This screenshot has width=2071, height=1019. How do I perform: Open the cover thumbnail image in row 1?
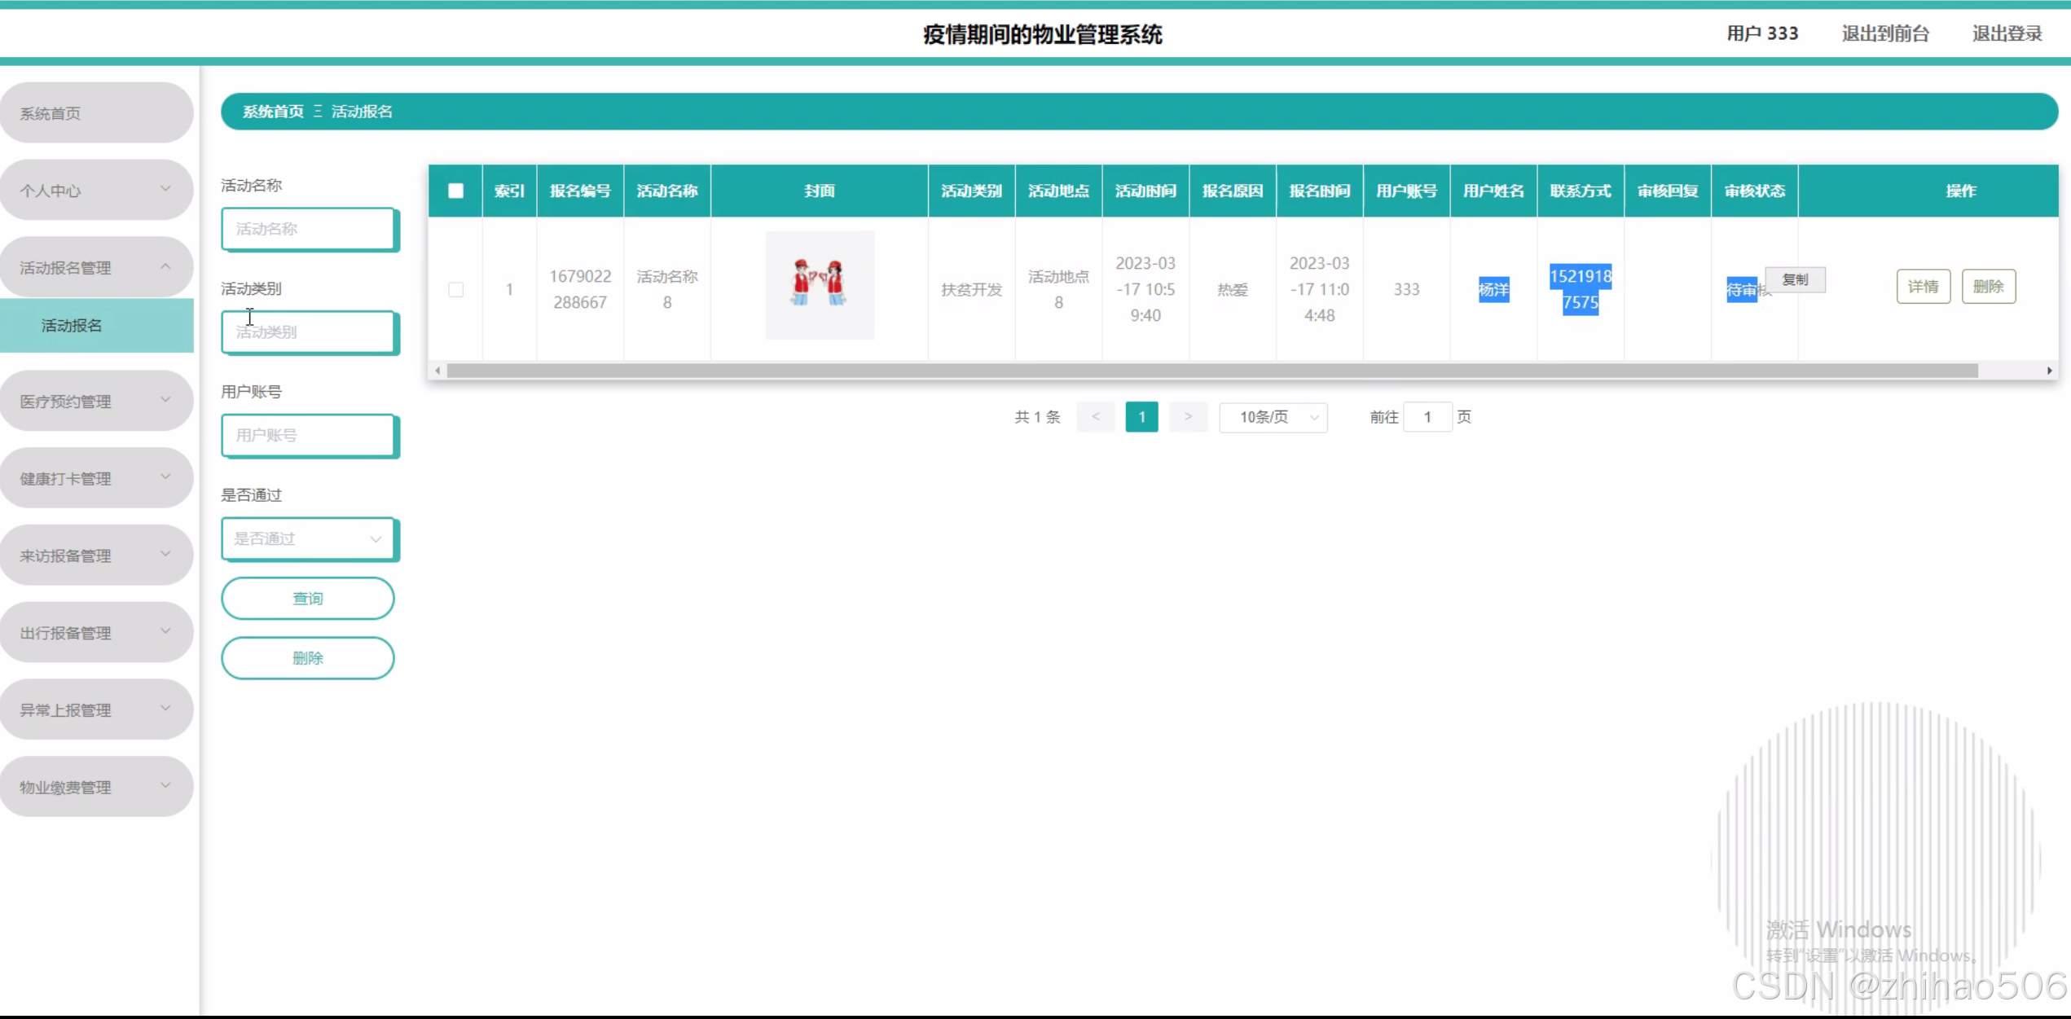coord(819,285)
